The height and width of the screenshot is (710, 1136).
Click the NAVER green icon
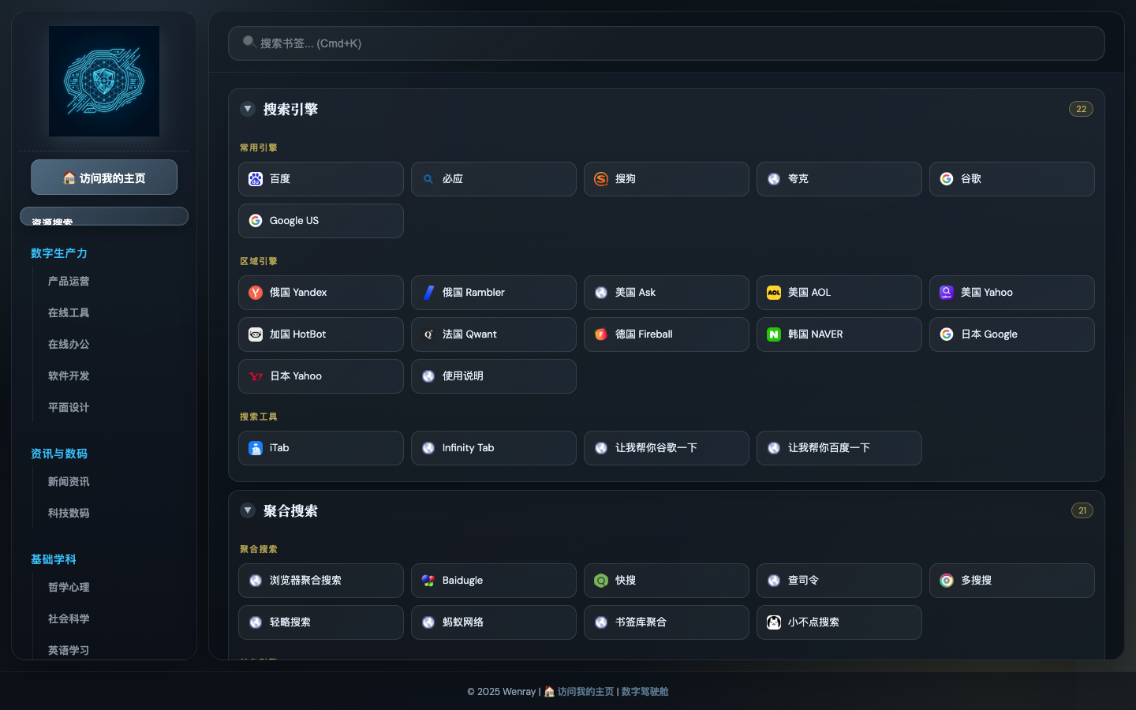(774, 334)
